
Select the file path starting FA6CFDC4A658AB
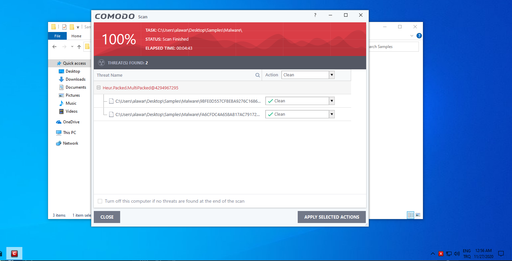(x=188, y=114)
